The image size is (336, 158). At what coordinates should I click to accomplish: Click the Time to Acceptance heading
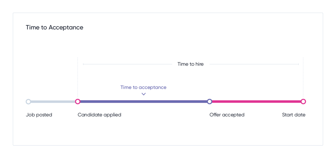tap(54, 27)
